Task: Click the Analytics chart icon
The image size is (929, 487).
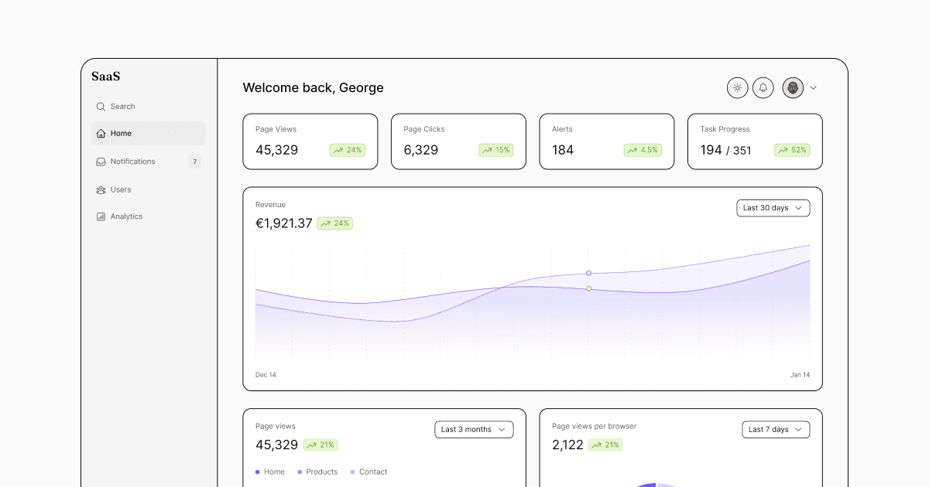Action: tap(101, 217)
